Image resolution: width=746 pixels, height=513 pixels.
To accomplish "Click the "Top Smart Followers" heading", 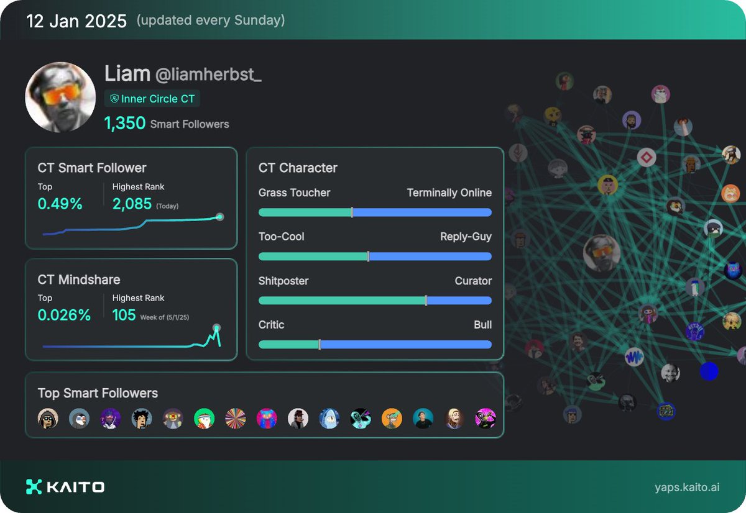I will tap(98, 393).
